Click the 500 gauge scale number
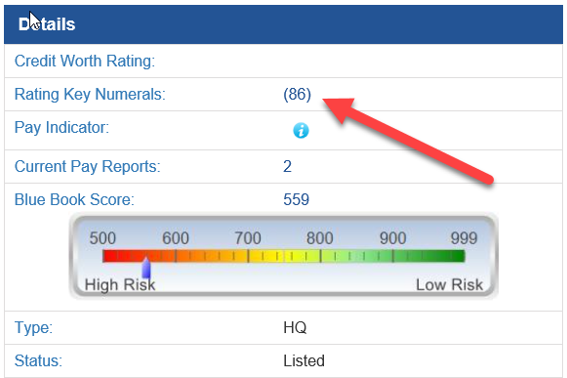The height and width of the screenshot is (378, 567). [102, 238]
